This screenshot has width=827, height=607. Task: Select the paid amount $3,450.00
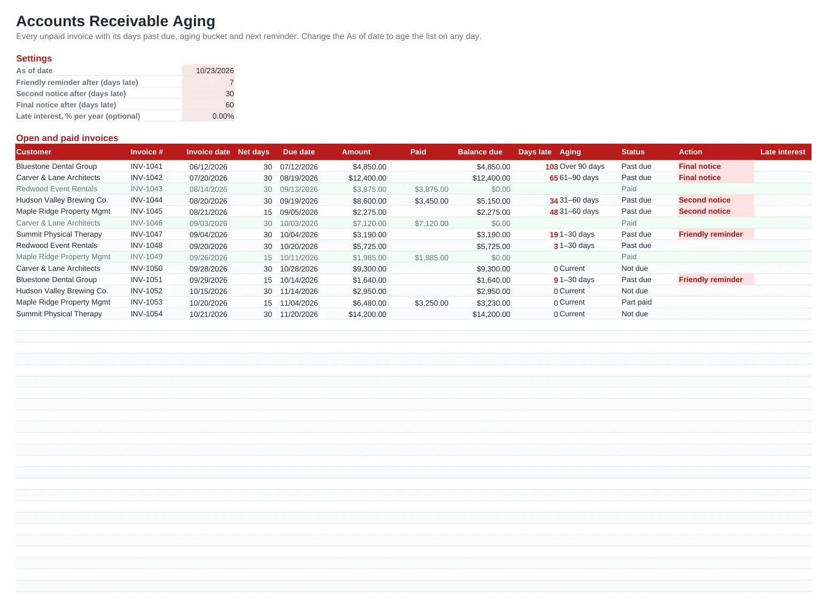coord(432,201)
